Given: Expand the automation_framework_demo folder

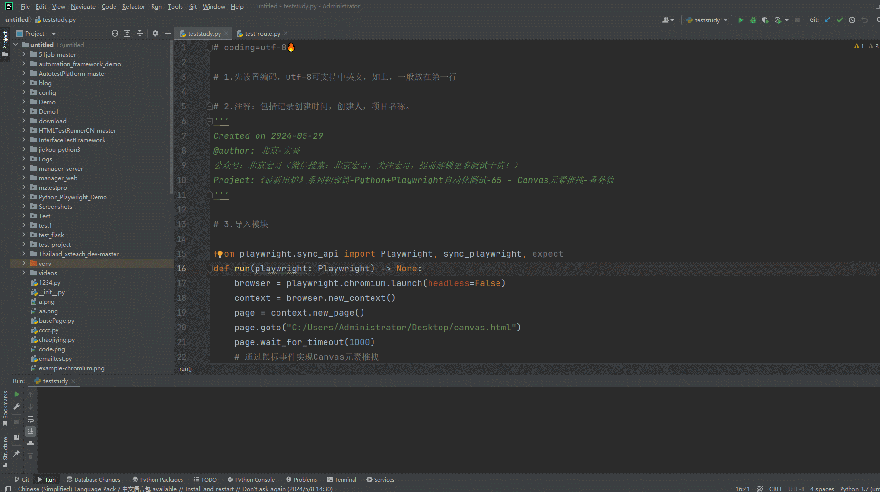Looking at the screenshot, I should coord(24,64).
